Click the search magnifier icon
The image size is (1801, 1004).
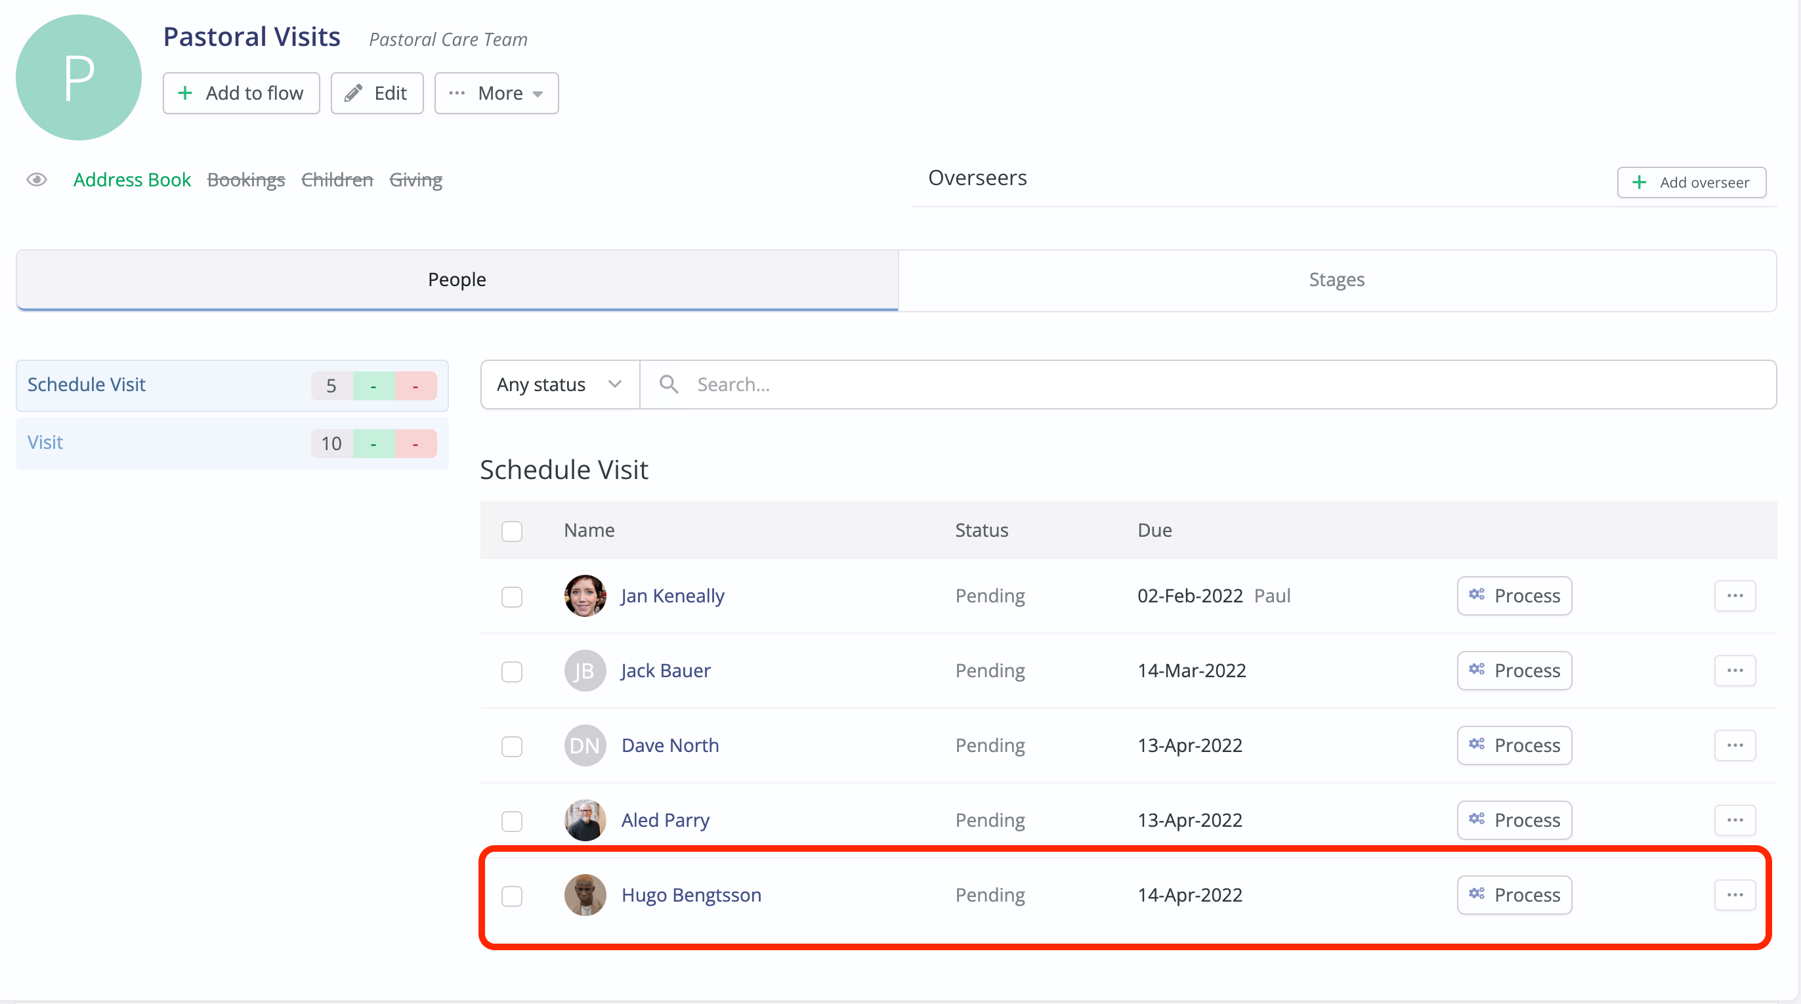point(668,384)
